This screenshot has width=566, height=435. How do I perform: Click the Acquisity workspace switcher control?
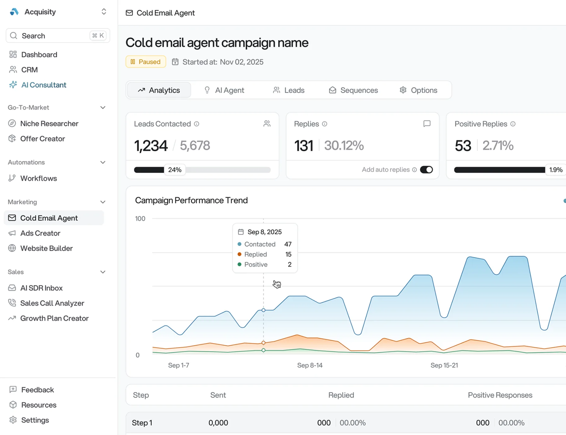pyautogui.click(x=104, y=12)
